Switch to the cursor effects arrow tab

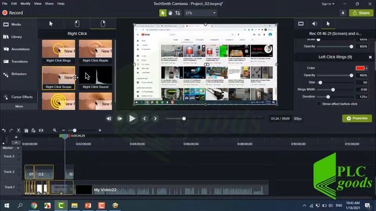[x=51, y=23]
